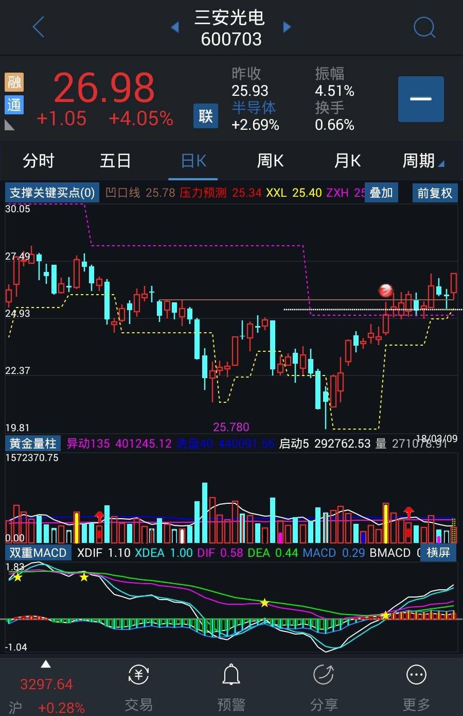Expand the 沪 index ticker panel
463x716 pixels.
pyautogui.click(x=46, y=687)
